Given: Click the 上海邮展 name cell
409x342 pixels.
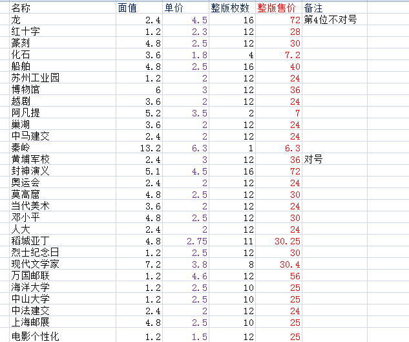Looking at the screenshot, I should click(63, 323).
